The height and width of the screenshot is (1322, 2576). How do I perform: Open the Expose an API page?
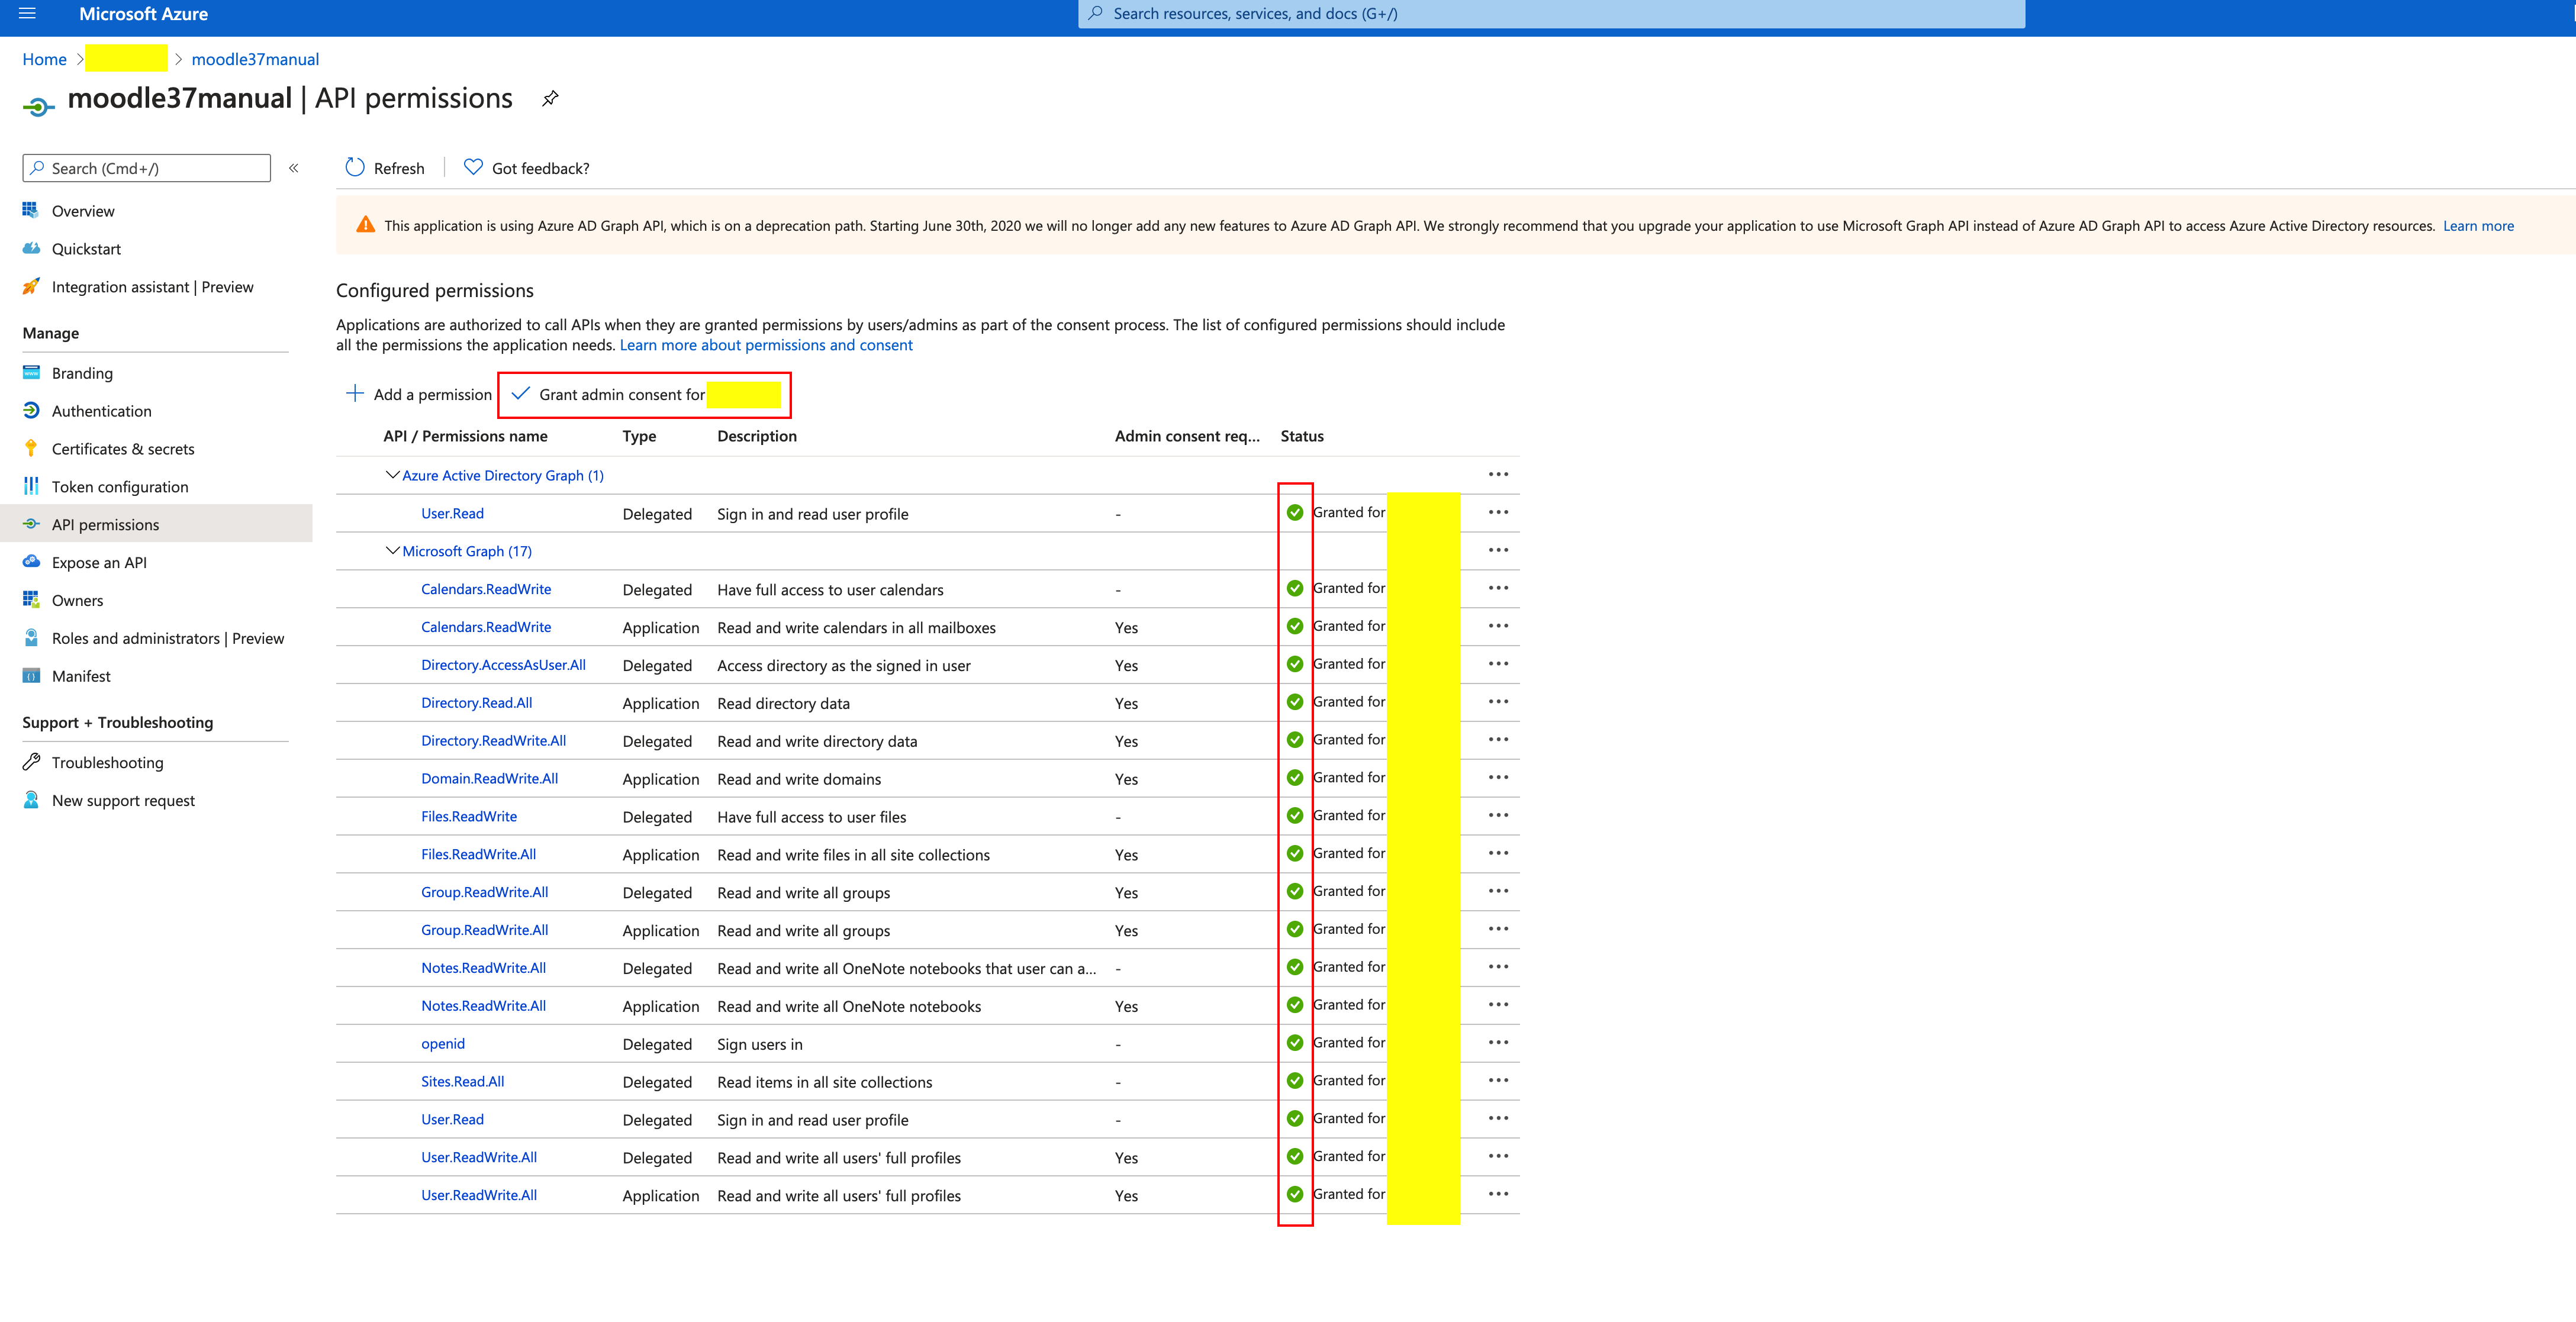click(x=99, y=562)
